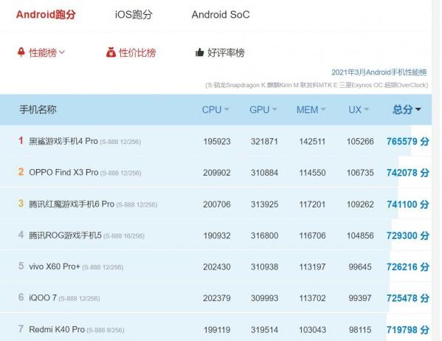Click MEM score 103043
The image size is (442, 341).
(x=312, y=330)
